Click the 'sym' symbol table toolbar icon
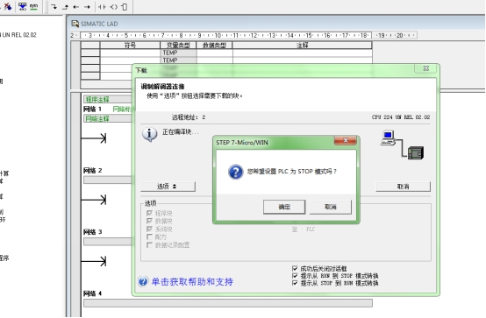The height and width of the screenshot is (318, 486). [33, 6]
